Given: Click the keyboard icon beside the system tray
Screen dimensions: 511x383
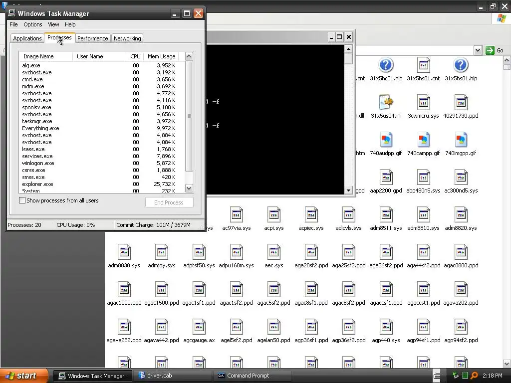Looking at the screenshot, I should 437,376.
